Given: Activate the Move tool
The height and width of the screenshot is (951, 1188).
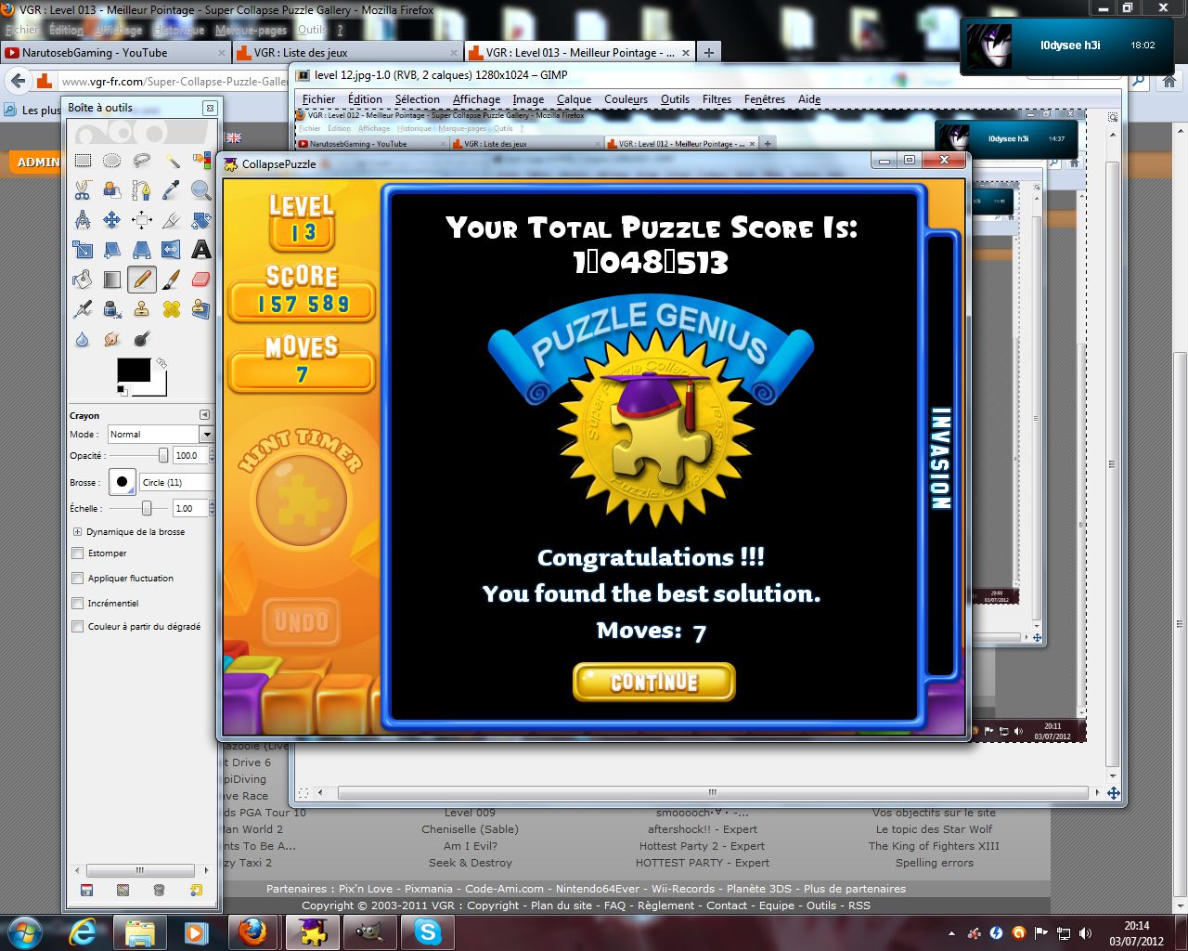Looking at the screenshot, I should 111,220.
